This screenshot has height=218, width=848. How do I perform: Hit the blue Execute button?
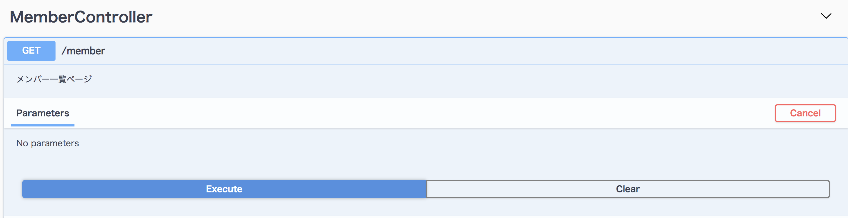click(x=224, y=189)
